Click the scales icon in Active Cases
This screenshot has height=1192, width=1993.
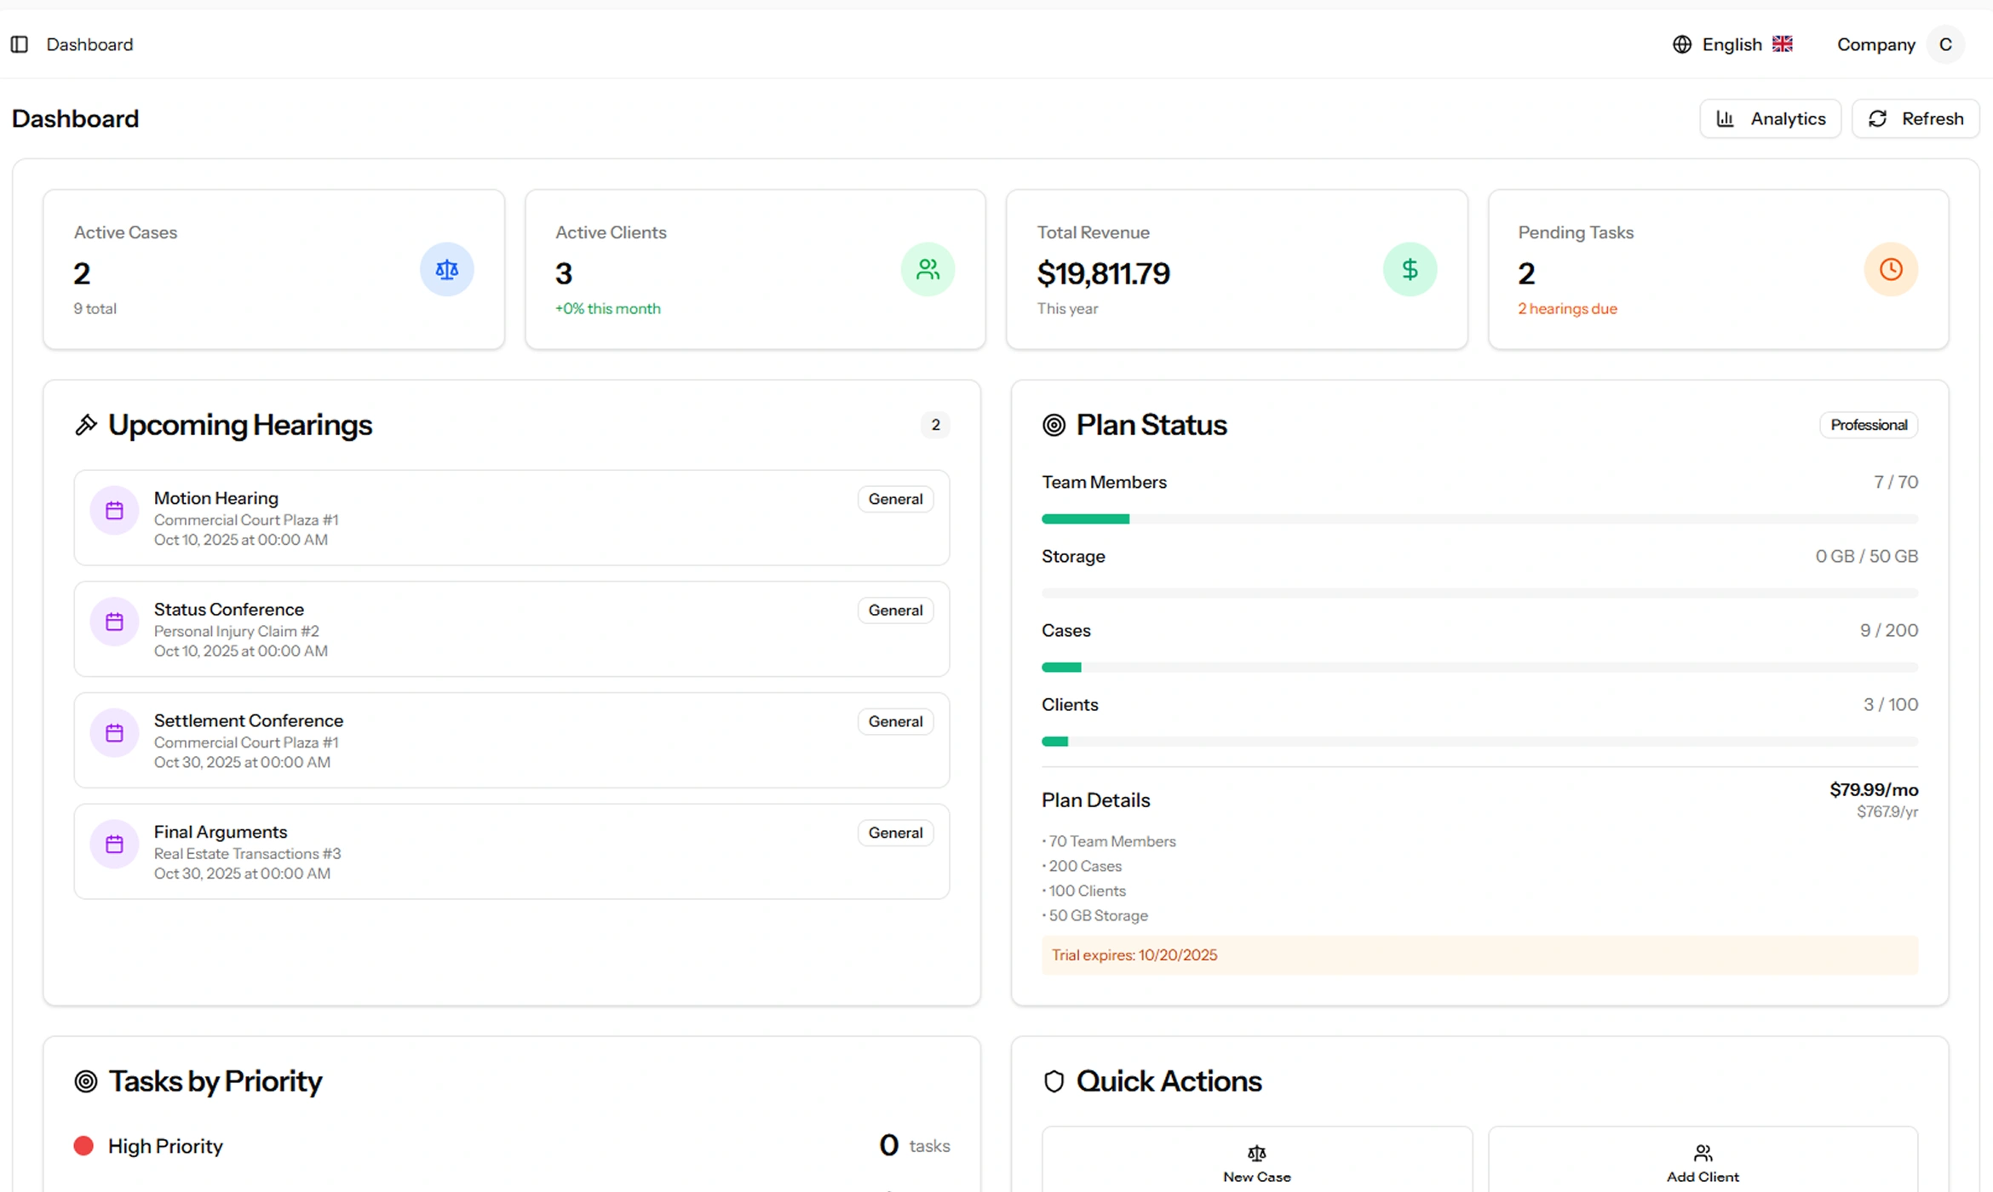(446, 270)
